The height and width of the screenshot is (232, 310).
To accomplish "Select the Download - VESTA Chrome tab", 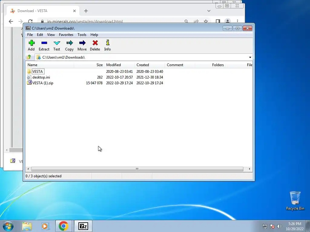I will coord(43,11).
